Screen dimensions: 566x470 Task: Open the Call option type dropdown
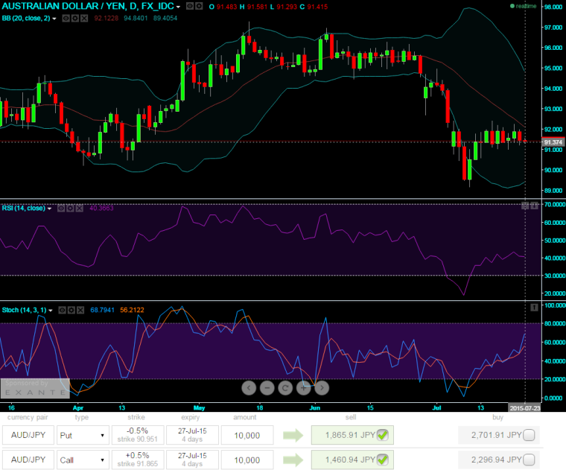[83, 460]
